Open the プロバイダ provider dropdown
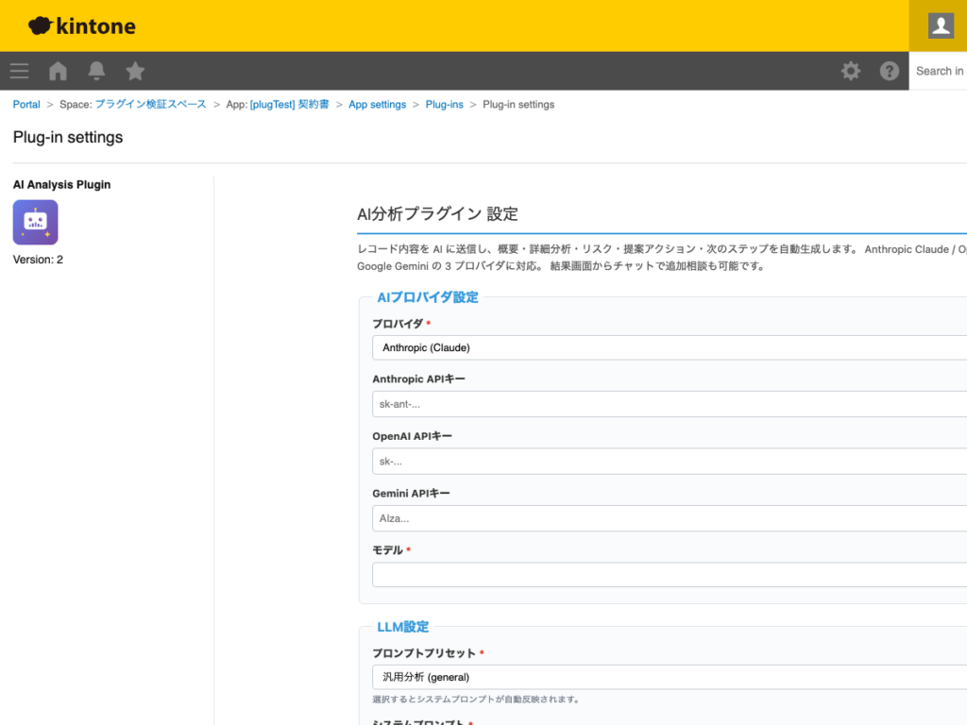This screenshot has width=967, height=725. 661,347
